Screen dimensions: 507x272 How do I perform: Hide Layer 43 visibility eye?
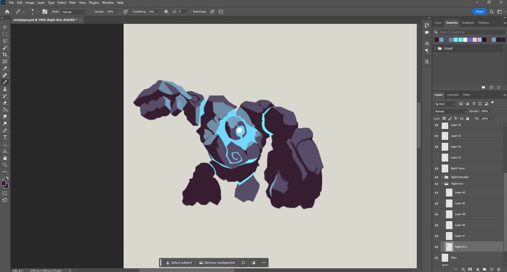(x=436, y=125)
